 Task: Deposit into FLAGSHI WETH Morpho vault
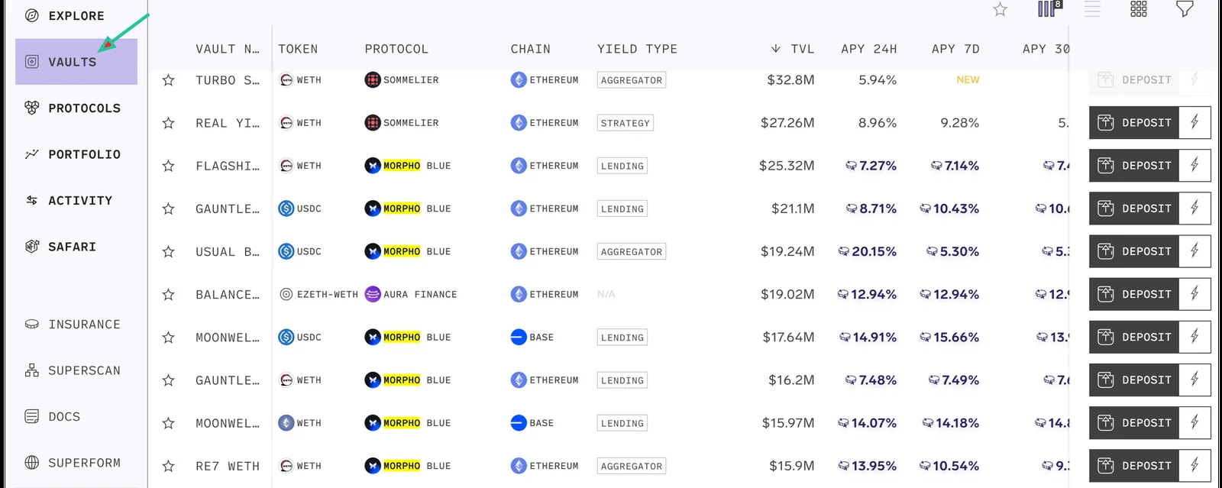(1134, 165)
